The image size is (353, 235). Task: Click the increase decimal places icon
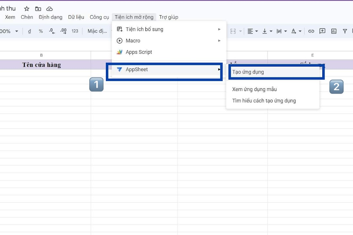tap(63, 31)
